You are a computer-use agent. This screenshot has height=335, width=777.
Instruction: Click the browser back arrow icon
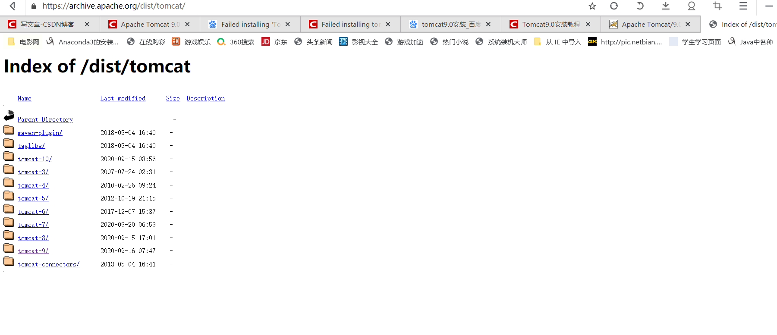[13, 6]
